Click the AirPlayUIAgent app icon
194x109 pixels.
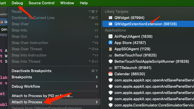[110, 36]
